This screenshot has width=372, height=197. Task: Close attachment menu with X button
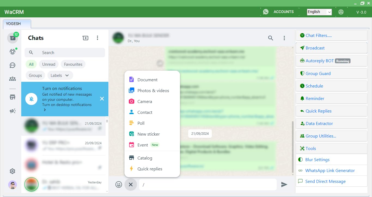[x=131, y=185]
